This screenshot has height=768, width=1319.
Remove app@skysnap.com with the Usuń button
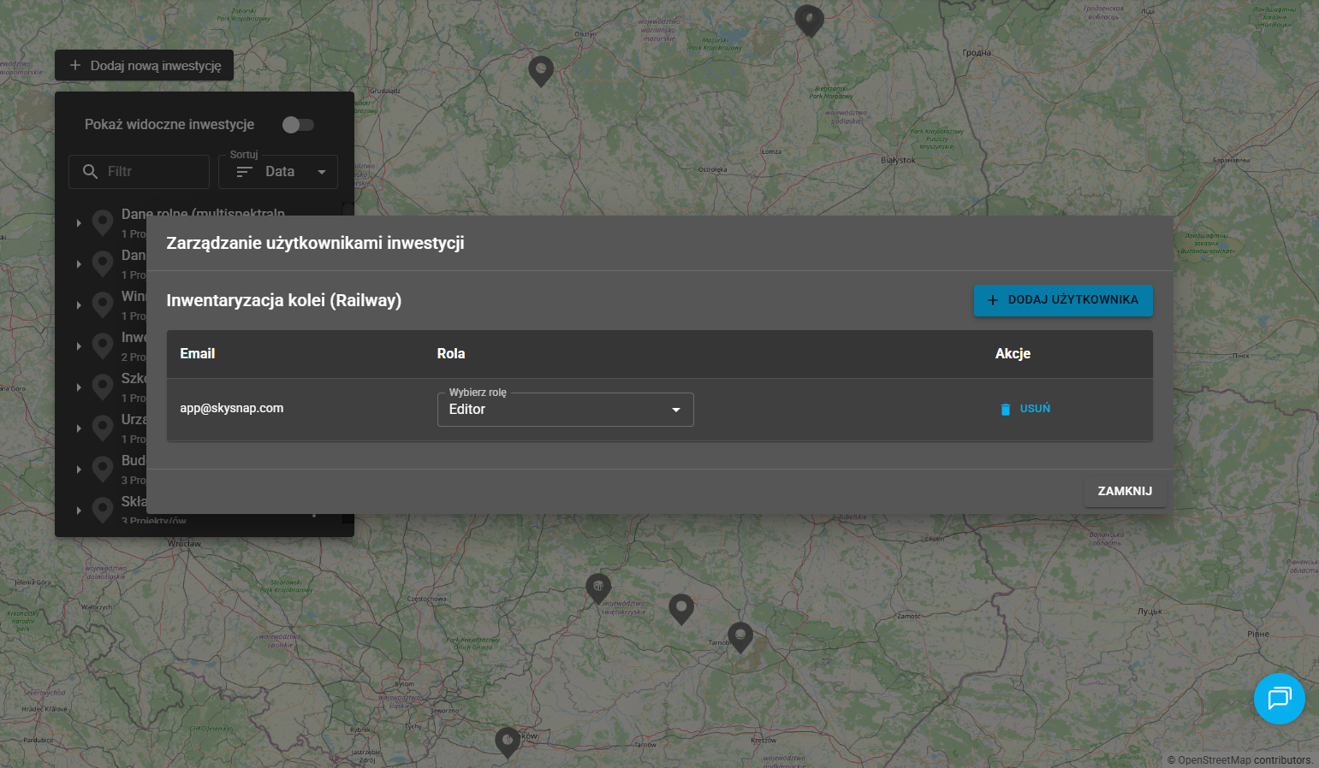[x=1025, y=409]
